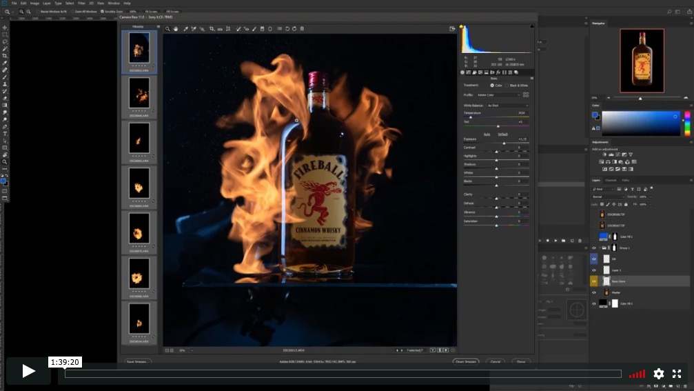Click the Navigator bottle preview thumbnail
This screenshot has height=391, width=694.
click(x=642, y=61)
